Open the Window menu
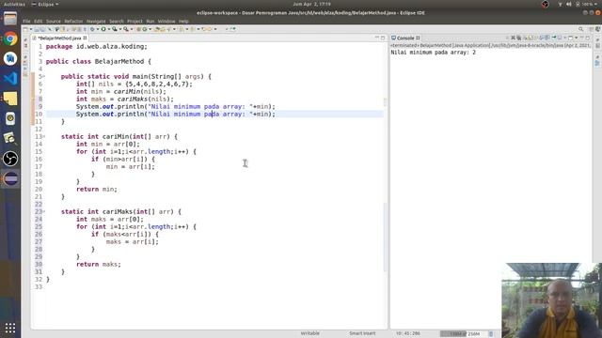Image resolution: width=602 pixels, height=338 pixels. point(166,21)
